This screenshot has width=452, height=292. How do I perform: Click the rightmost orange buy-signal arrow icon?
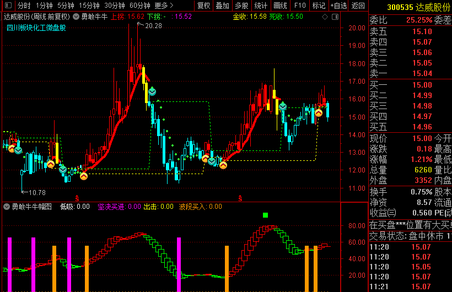point(319,113)
